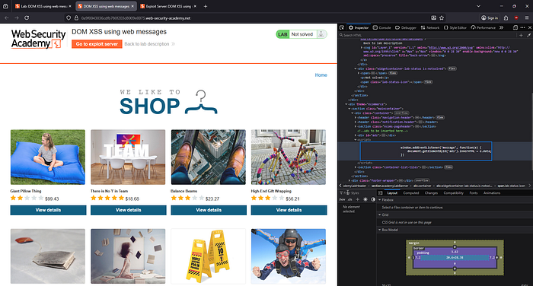Image resolution: width=533 pixels, height=286 pixels.
Task: Click overflow badge on container div
Action: point(401,113)
